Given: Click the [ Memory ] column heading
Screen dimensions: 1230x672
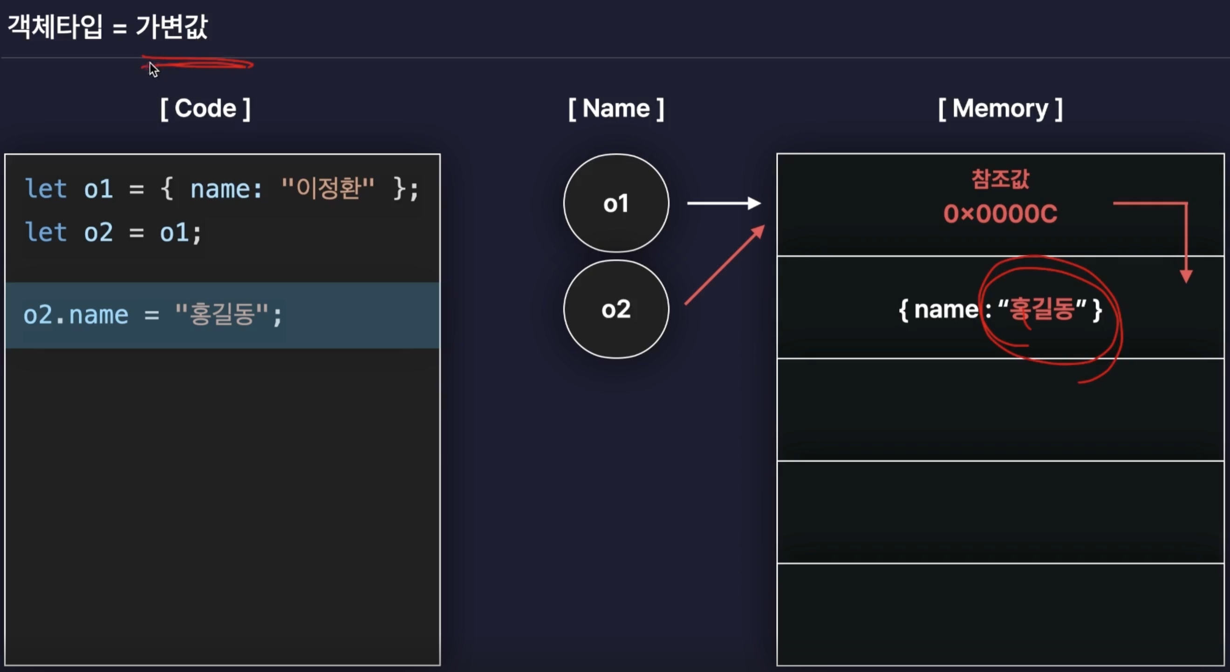Looking at the screenshot, I should 1000,109.
